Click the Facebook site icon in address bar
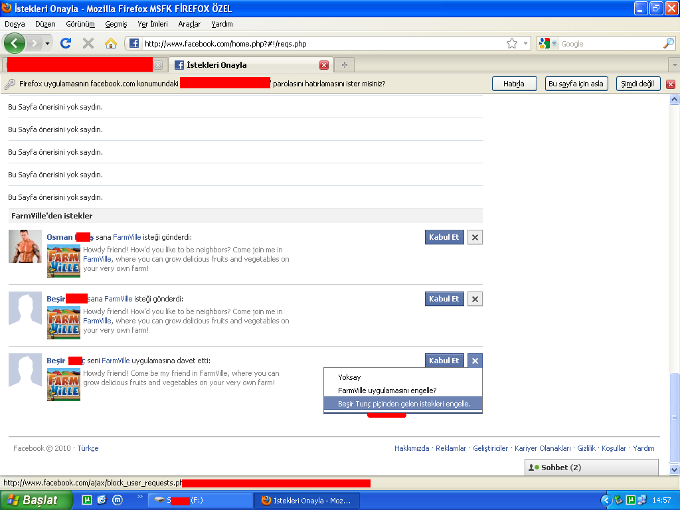 pos(134,43)
